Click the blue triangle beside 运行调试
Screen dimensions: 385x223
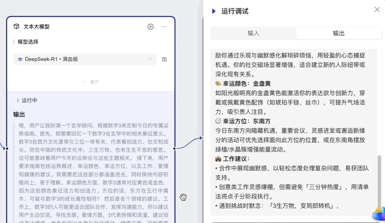tap(214, 11)
